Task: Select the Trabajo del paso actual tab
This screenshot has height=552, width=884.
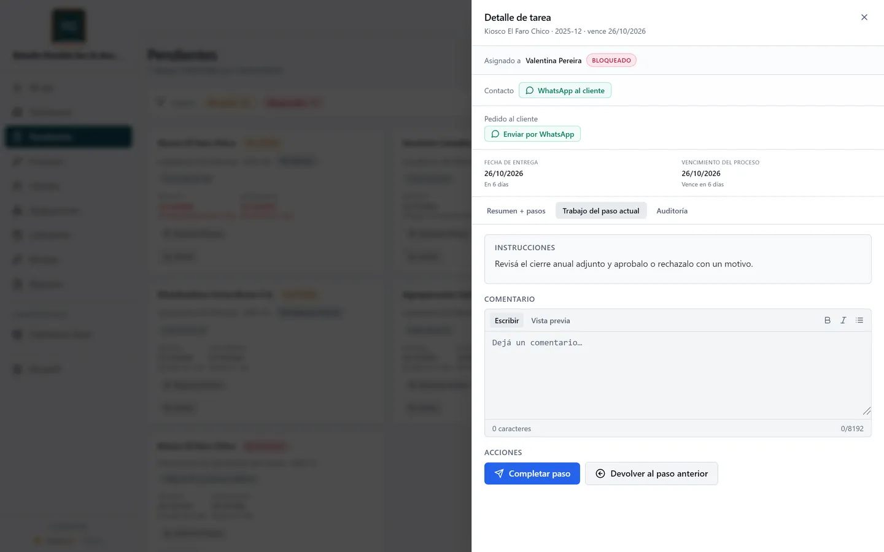Action: [x=600, y=210]
